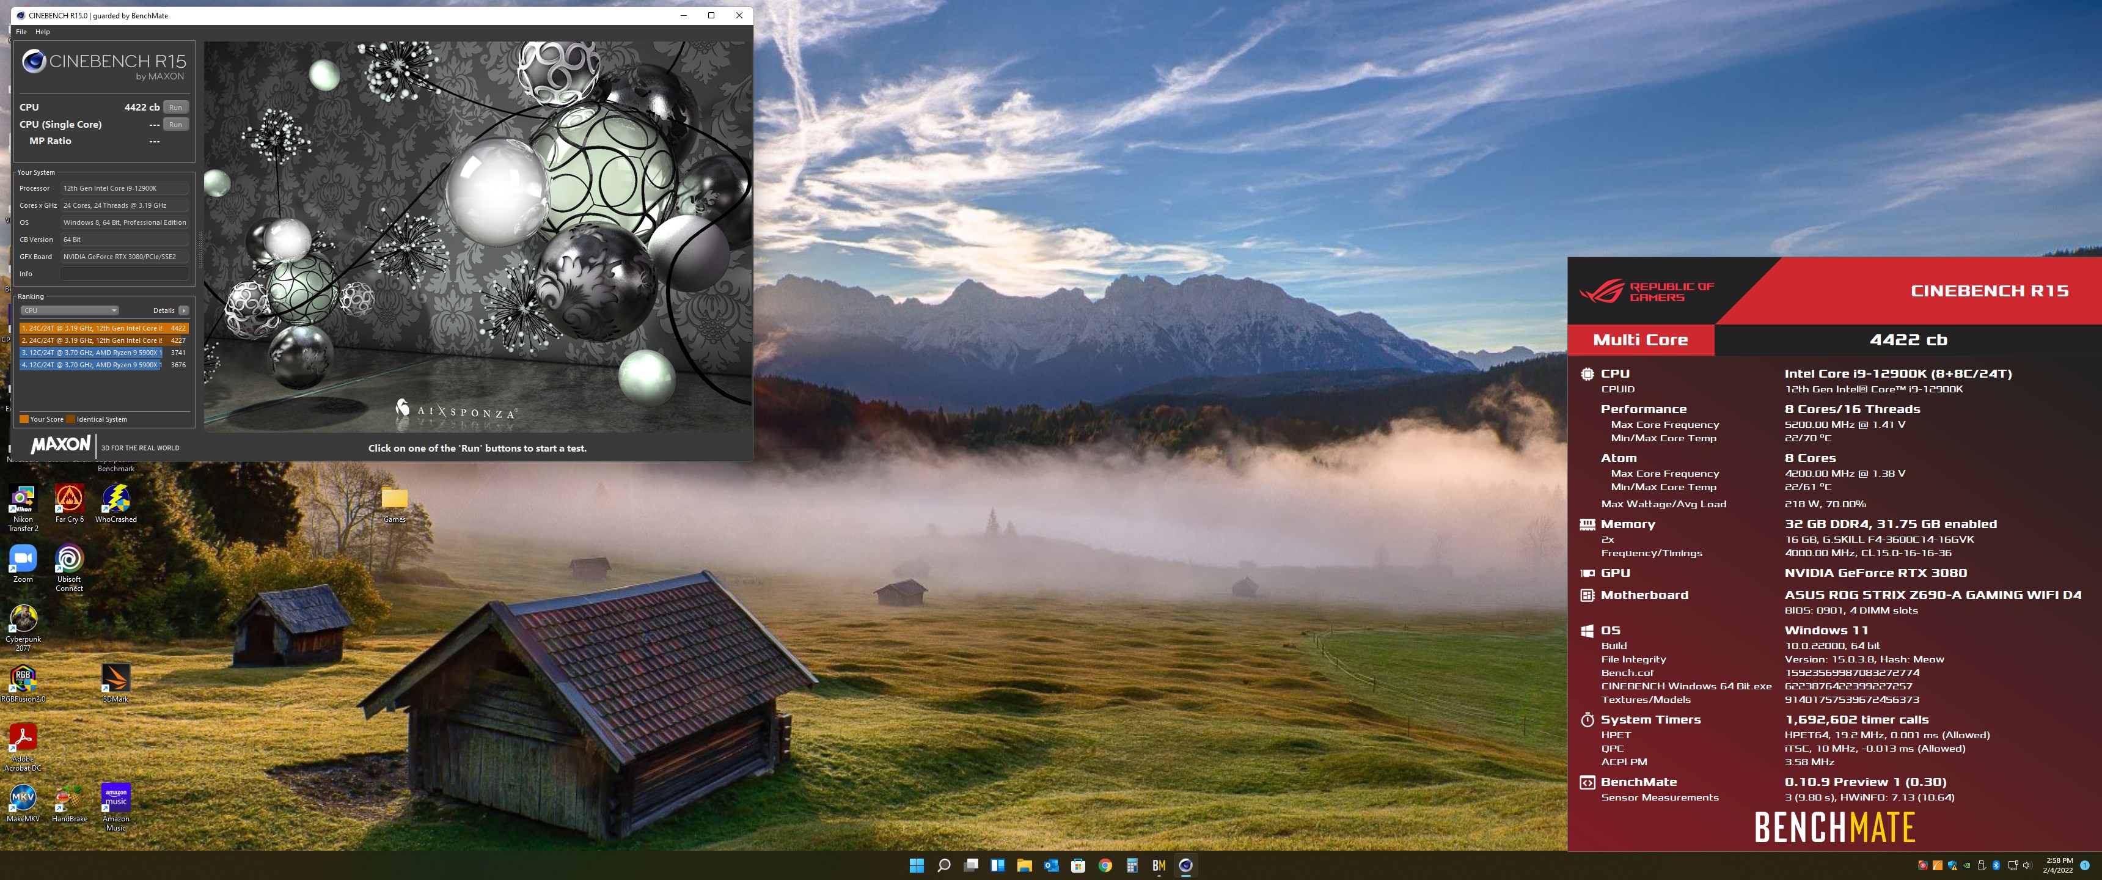Open Adobe Acrobat DC desktop shortcut
Image resolution: width=2102 pixels, height=880 pixels.
click(23, 748)
